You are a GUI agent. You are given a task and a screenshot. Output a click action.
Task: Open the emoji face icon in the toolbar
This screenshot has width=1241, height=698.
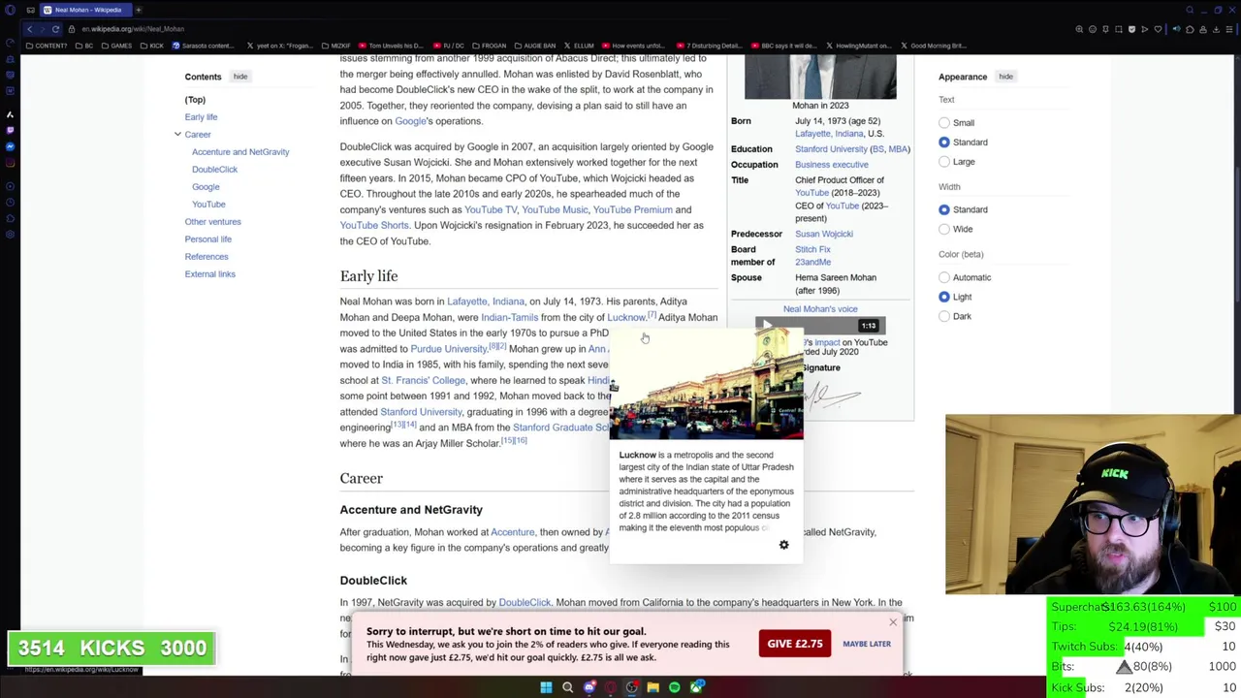tap(1093, 29)
